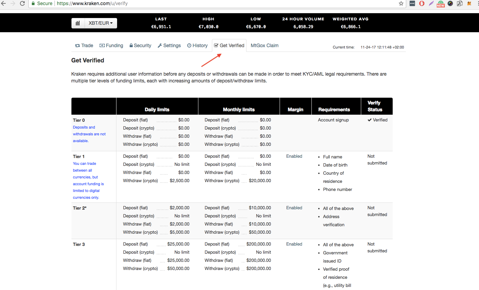Screen dimensions: 479x290
Task: Click the purple feather extension icon
Action: pyautogui.click(x=431, y=3)
